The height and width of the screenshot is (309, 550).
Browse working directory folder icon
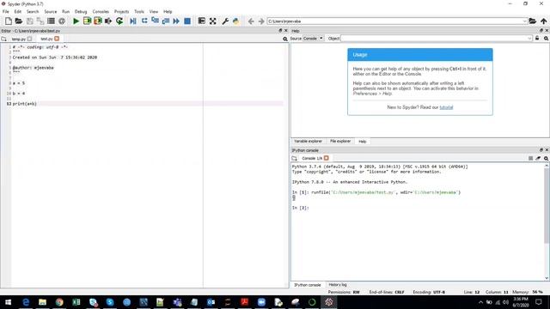pyautogui.click(x=533, y=21)
